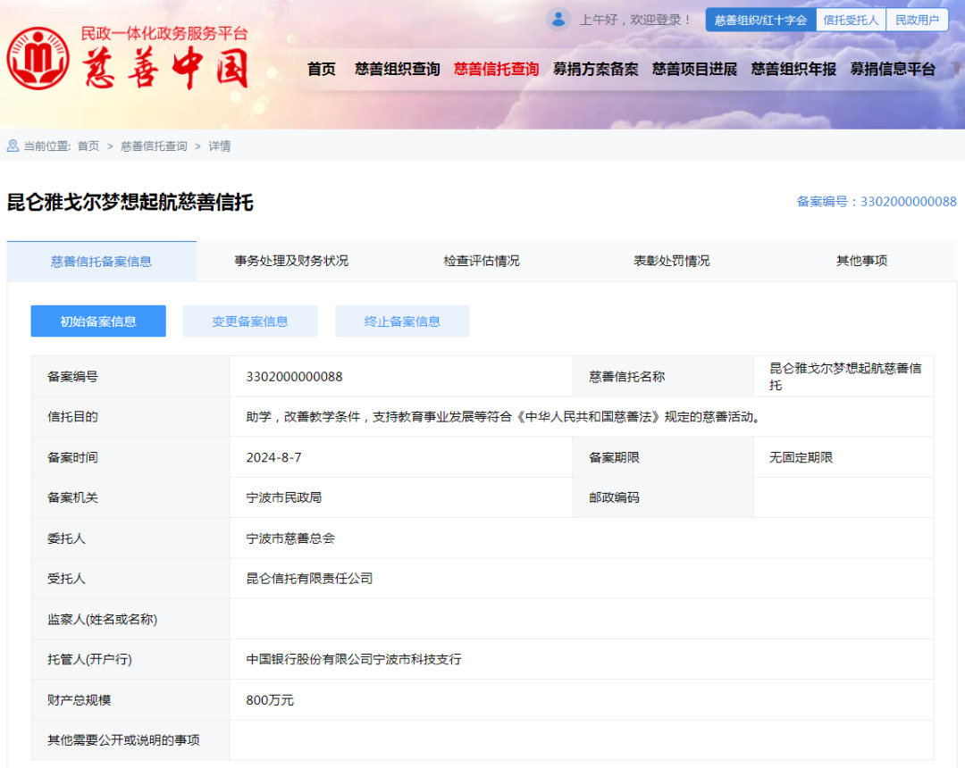Click the user avatar icon

coord(558,19)
